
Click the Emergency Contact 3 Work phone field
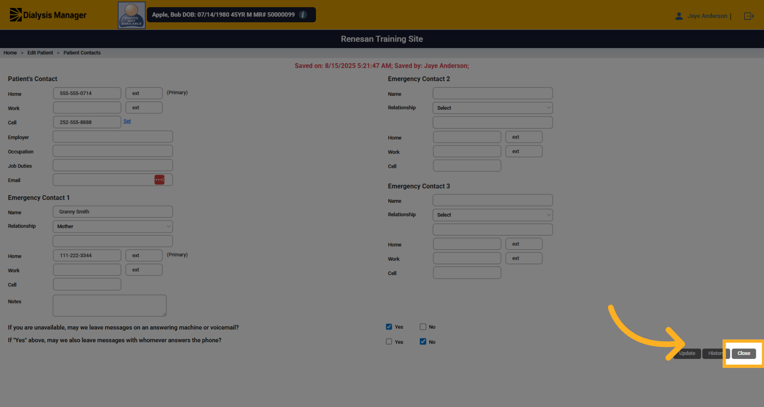pos(467,258)
